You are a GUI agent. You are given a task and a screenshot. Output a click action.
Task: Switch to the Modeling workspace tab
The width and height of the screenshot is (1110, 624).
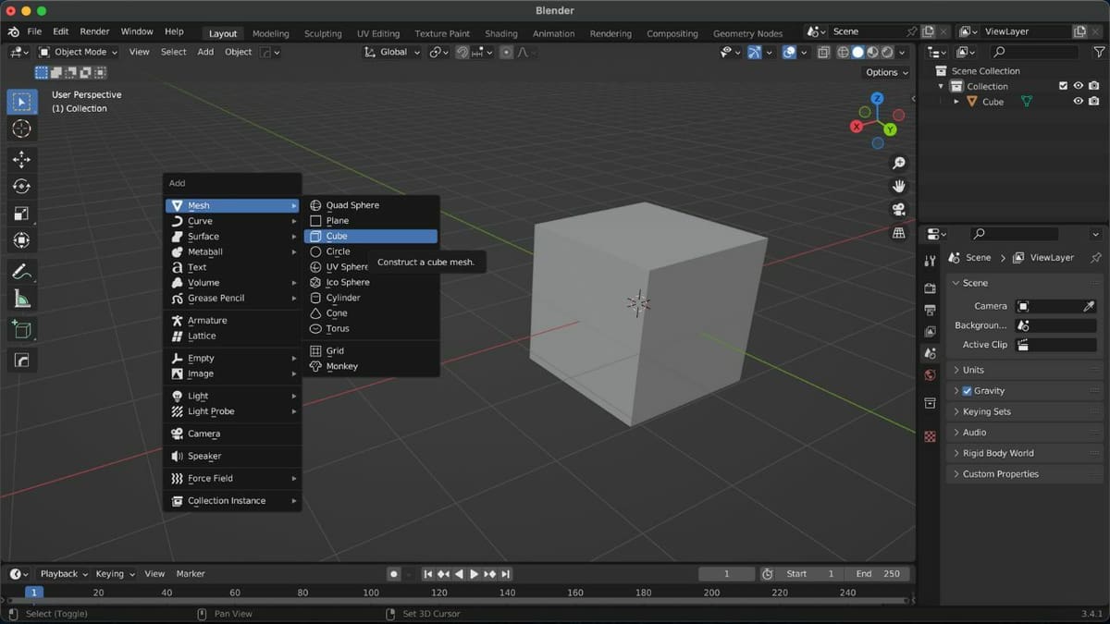pos(270,34)
